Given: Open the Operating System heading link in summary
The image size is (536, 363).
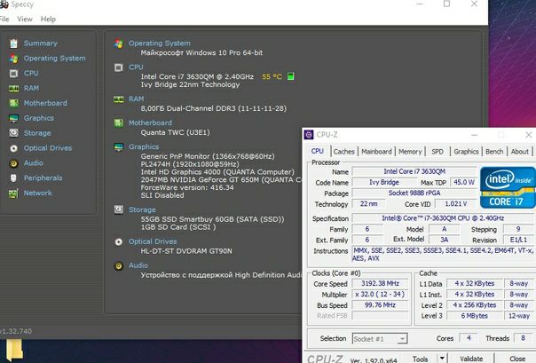Looking at the screenshot, I should (160, 43).
